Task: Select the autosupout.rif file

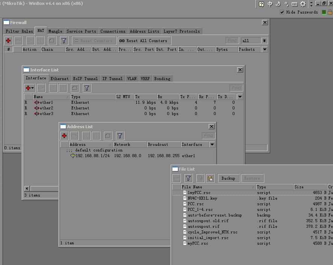Action: coord(252,226)
